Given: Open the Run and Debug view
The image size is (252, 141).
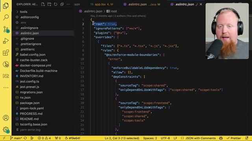Looking at the screenshot, I should [6, 41].
